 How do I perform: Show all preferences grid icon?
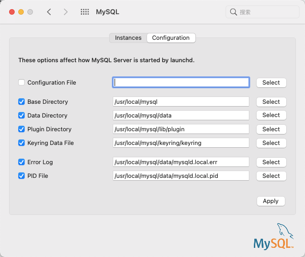(85, 12)
